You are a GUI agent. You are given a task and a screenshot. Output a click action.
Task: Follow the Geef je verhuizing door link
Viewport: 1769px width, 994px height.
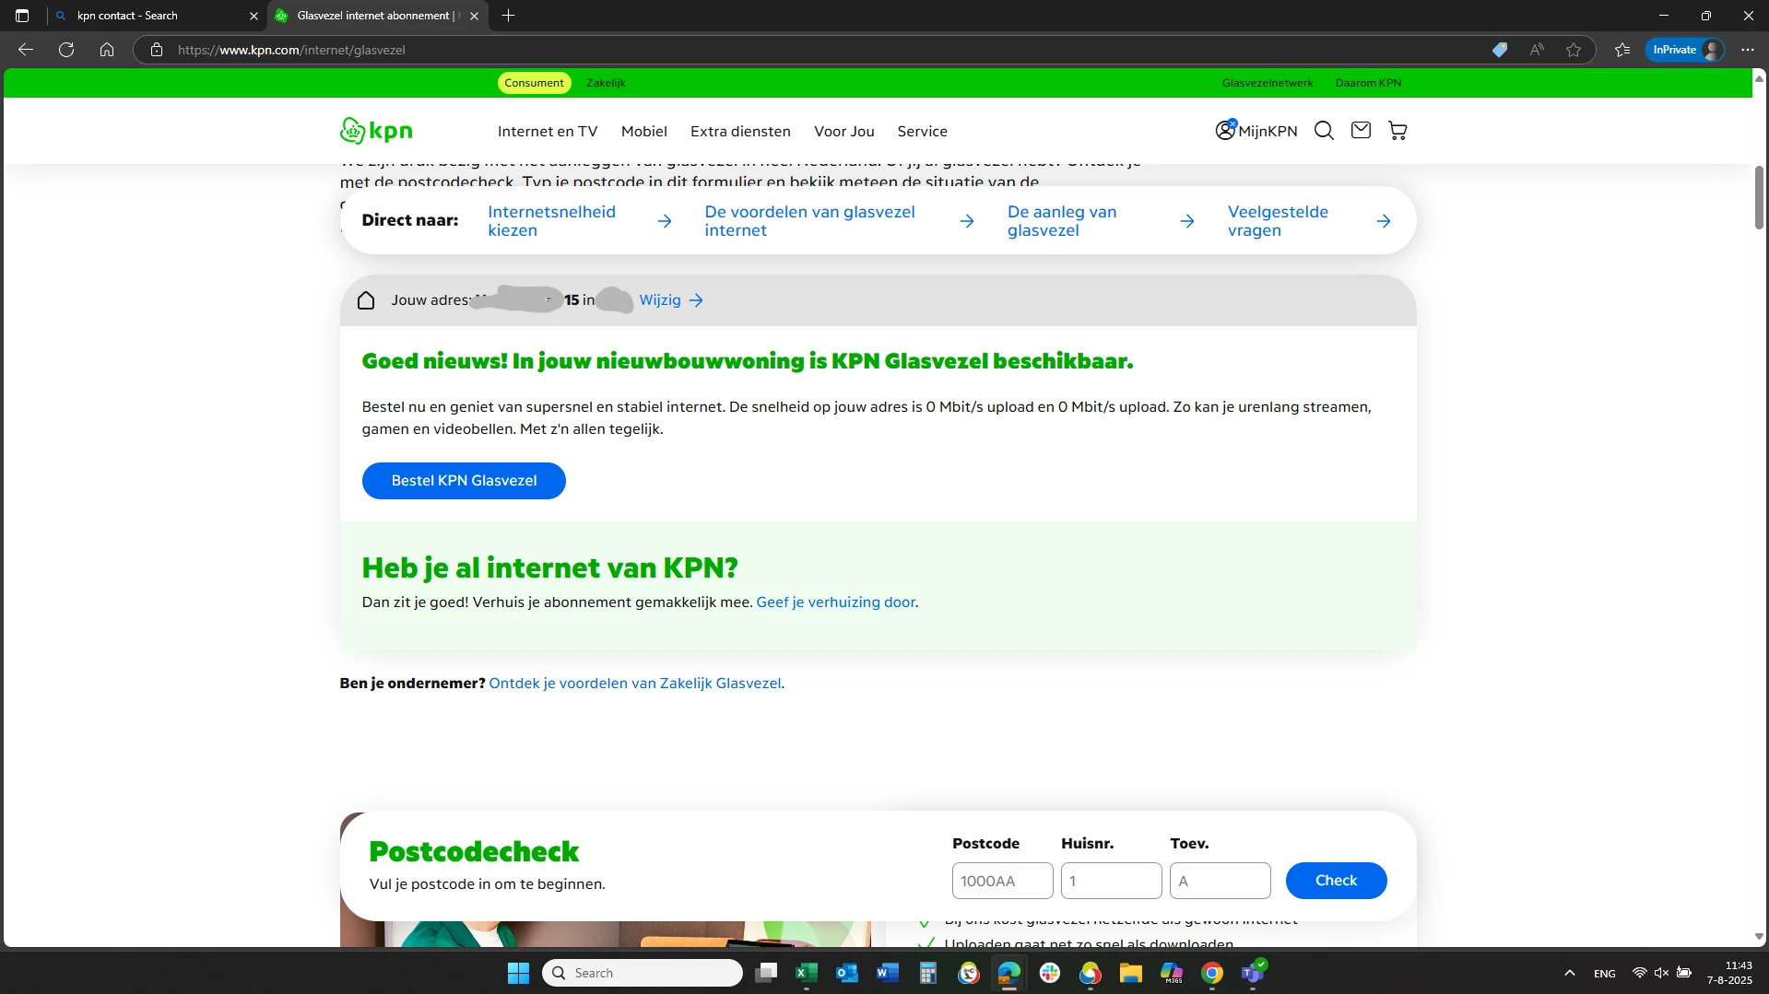tap(835, 602)
